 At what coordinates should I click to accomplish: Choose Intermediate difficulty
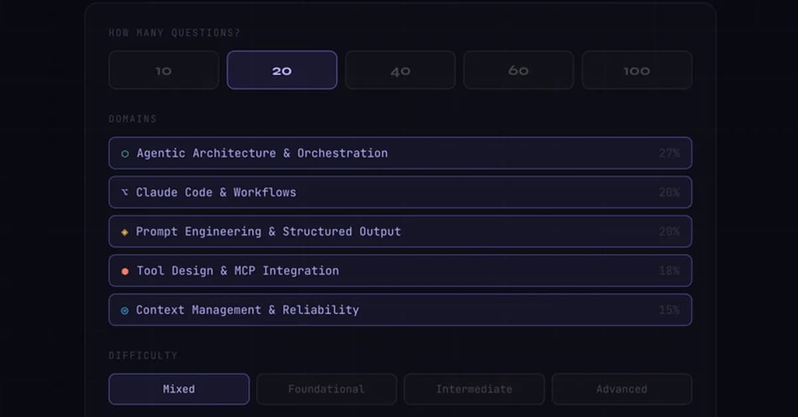coord(473,389)
